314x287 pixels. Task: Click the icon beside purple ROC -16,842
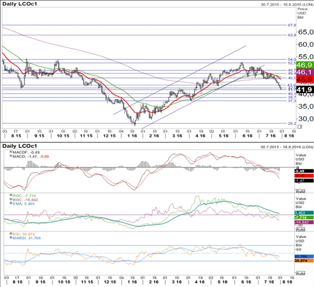click(11, 200)
